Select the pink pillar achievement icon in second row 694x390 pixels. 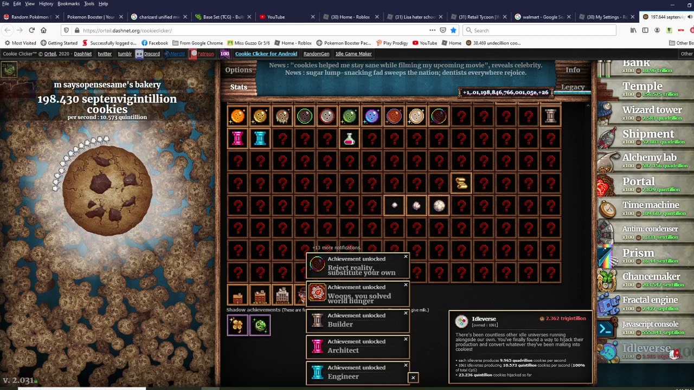tap(237, 139)
